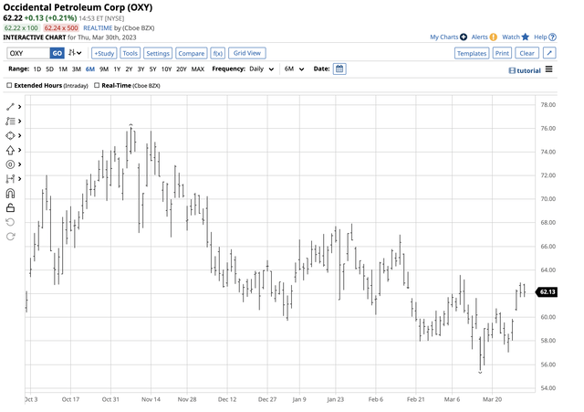Expand the circled symbol tool options arrow
The image size is (584, 412).
click(x=19, y=164)
